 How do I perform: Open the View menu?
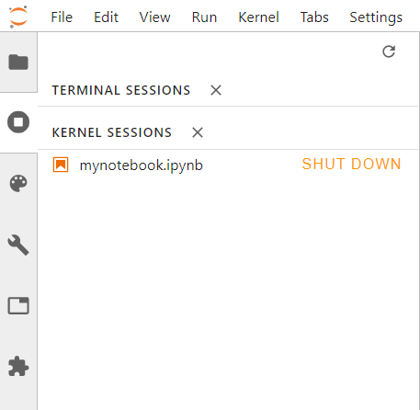154,17
